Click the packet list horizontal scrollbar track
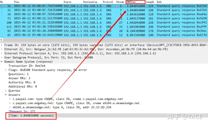 pos(105,40)
